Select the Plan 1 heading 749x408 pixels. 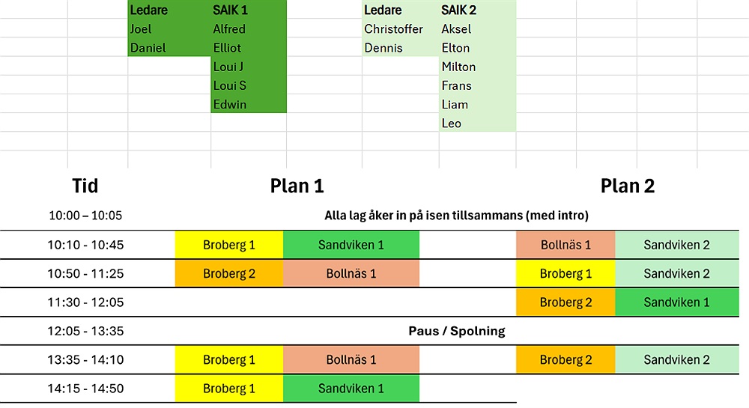297,186
